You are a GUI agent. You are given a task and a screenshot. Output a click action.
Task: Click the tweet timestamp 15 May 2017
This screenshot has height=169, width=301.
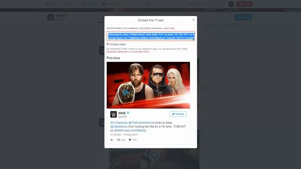[124, 135]
